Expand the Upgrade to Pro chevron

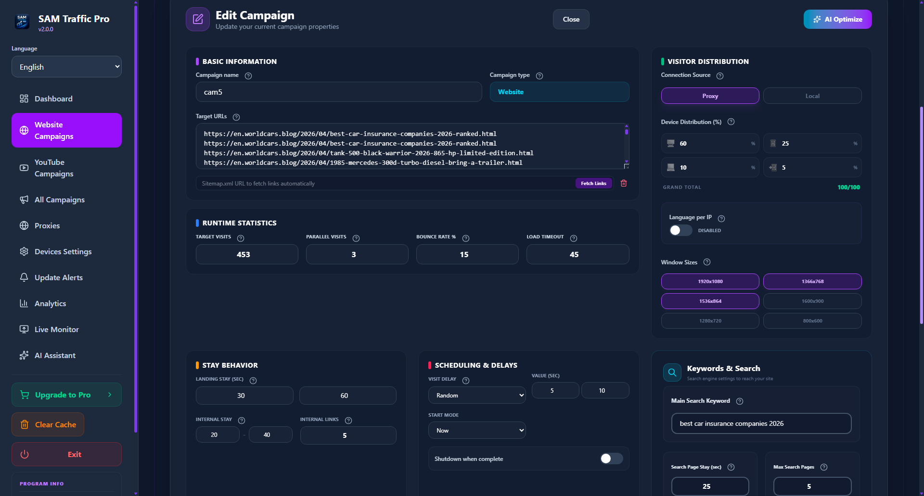click(110, 395)
